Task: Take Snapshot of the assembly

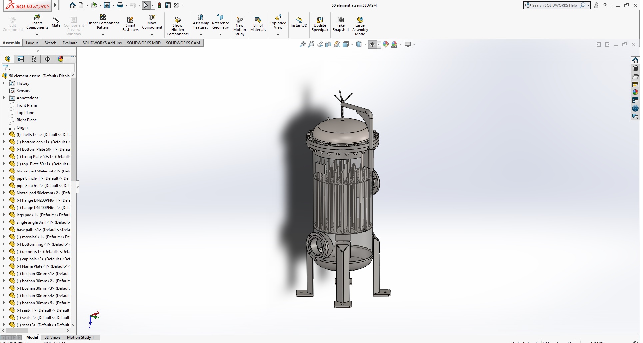Action: 341,24
